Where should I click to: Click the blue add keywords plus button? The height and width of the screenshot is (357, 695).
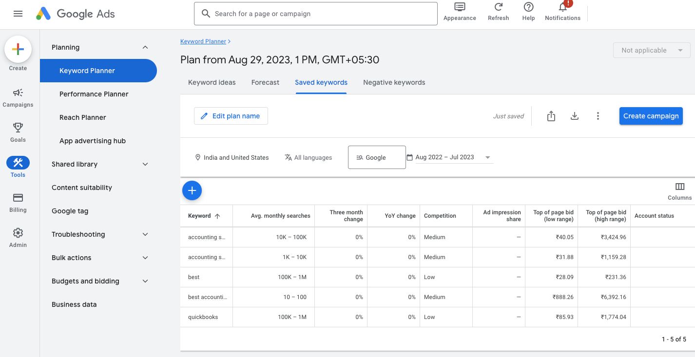point(192,190)
